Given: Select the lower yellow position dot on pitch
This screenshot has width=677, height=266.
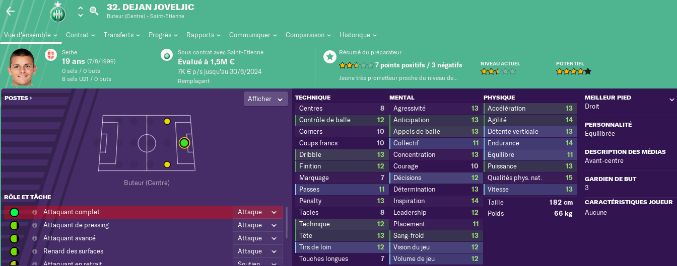Looking at the screenshot, I should 167,164.
